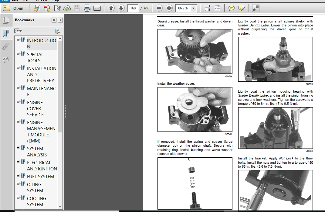Go to next page arrow
The height and width of the screenshot is (212, 325).
coord(121,8)
